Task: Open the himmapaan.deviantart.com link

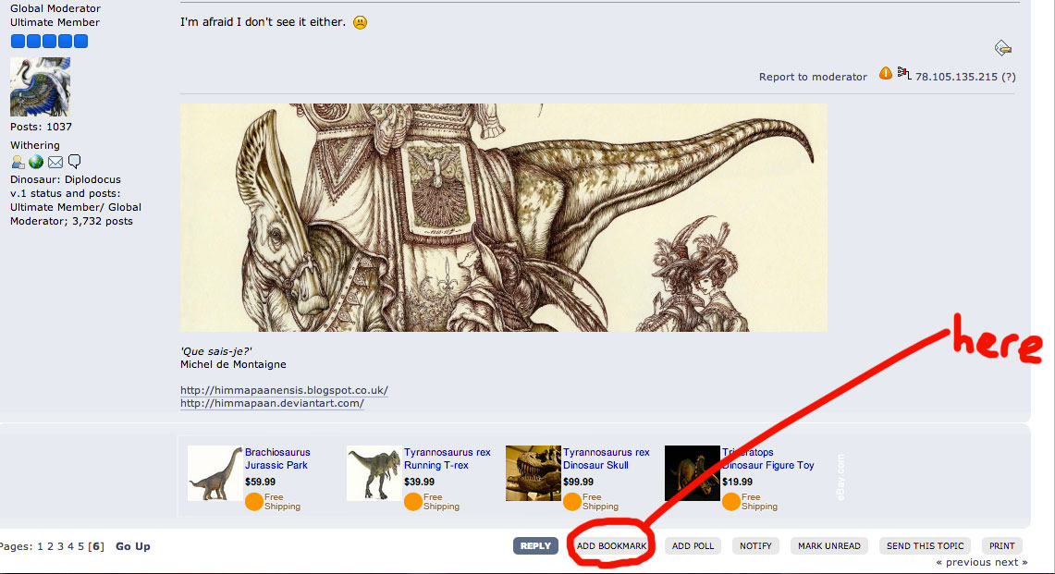Action: [x=272, y=403]
